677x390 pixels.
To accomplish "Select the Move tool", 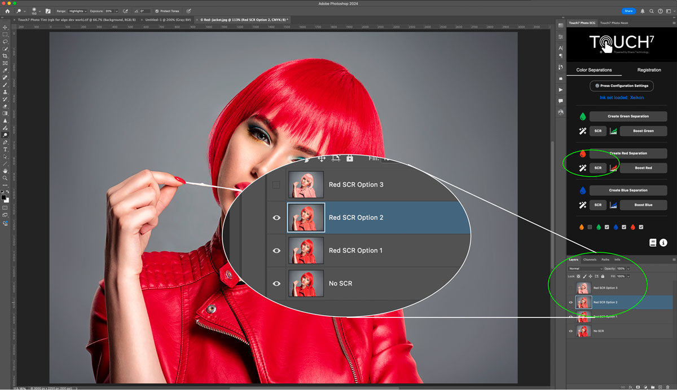I will tap(5, 27).
